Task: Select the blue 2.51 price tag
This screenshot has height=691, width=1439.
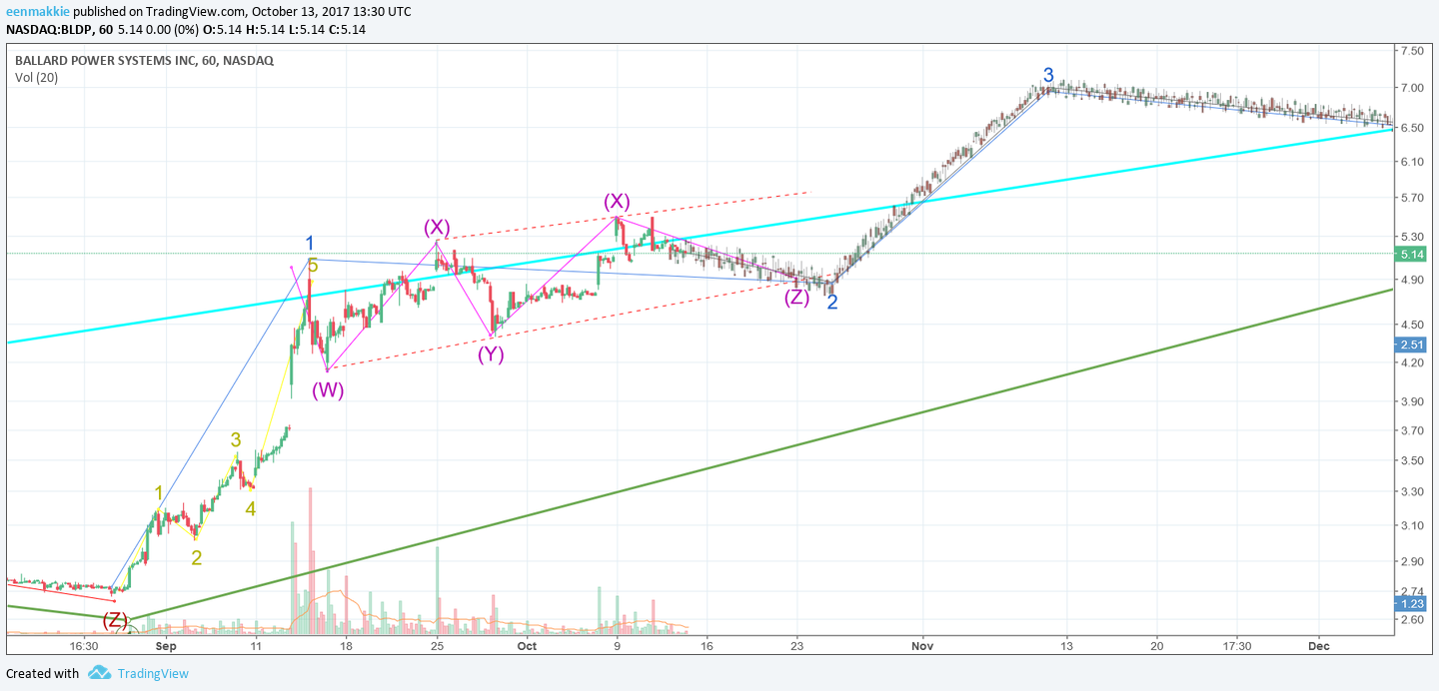Action: pyautogui.click(x=1412, y=345)
